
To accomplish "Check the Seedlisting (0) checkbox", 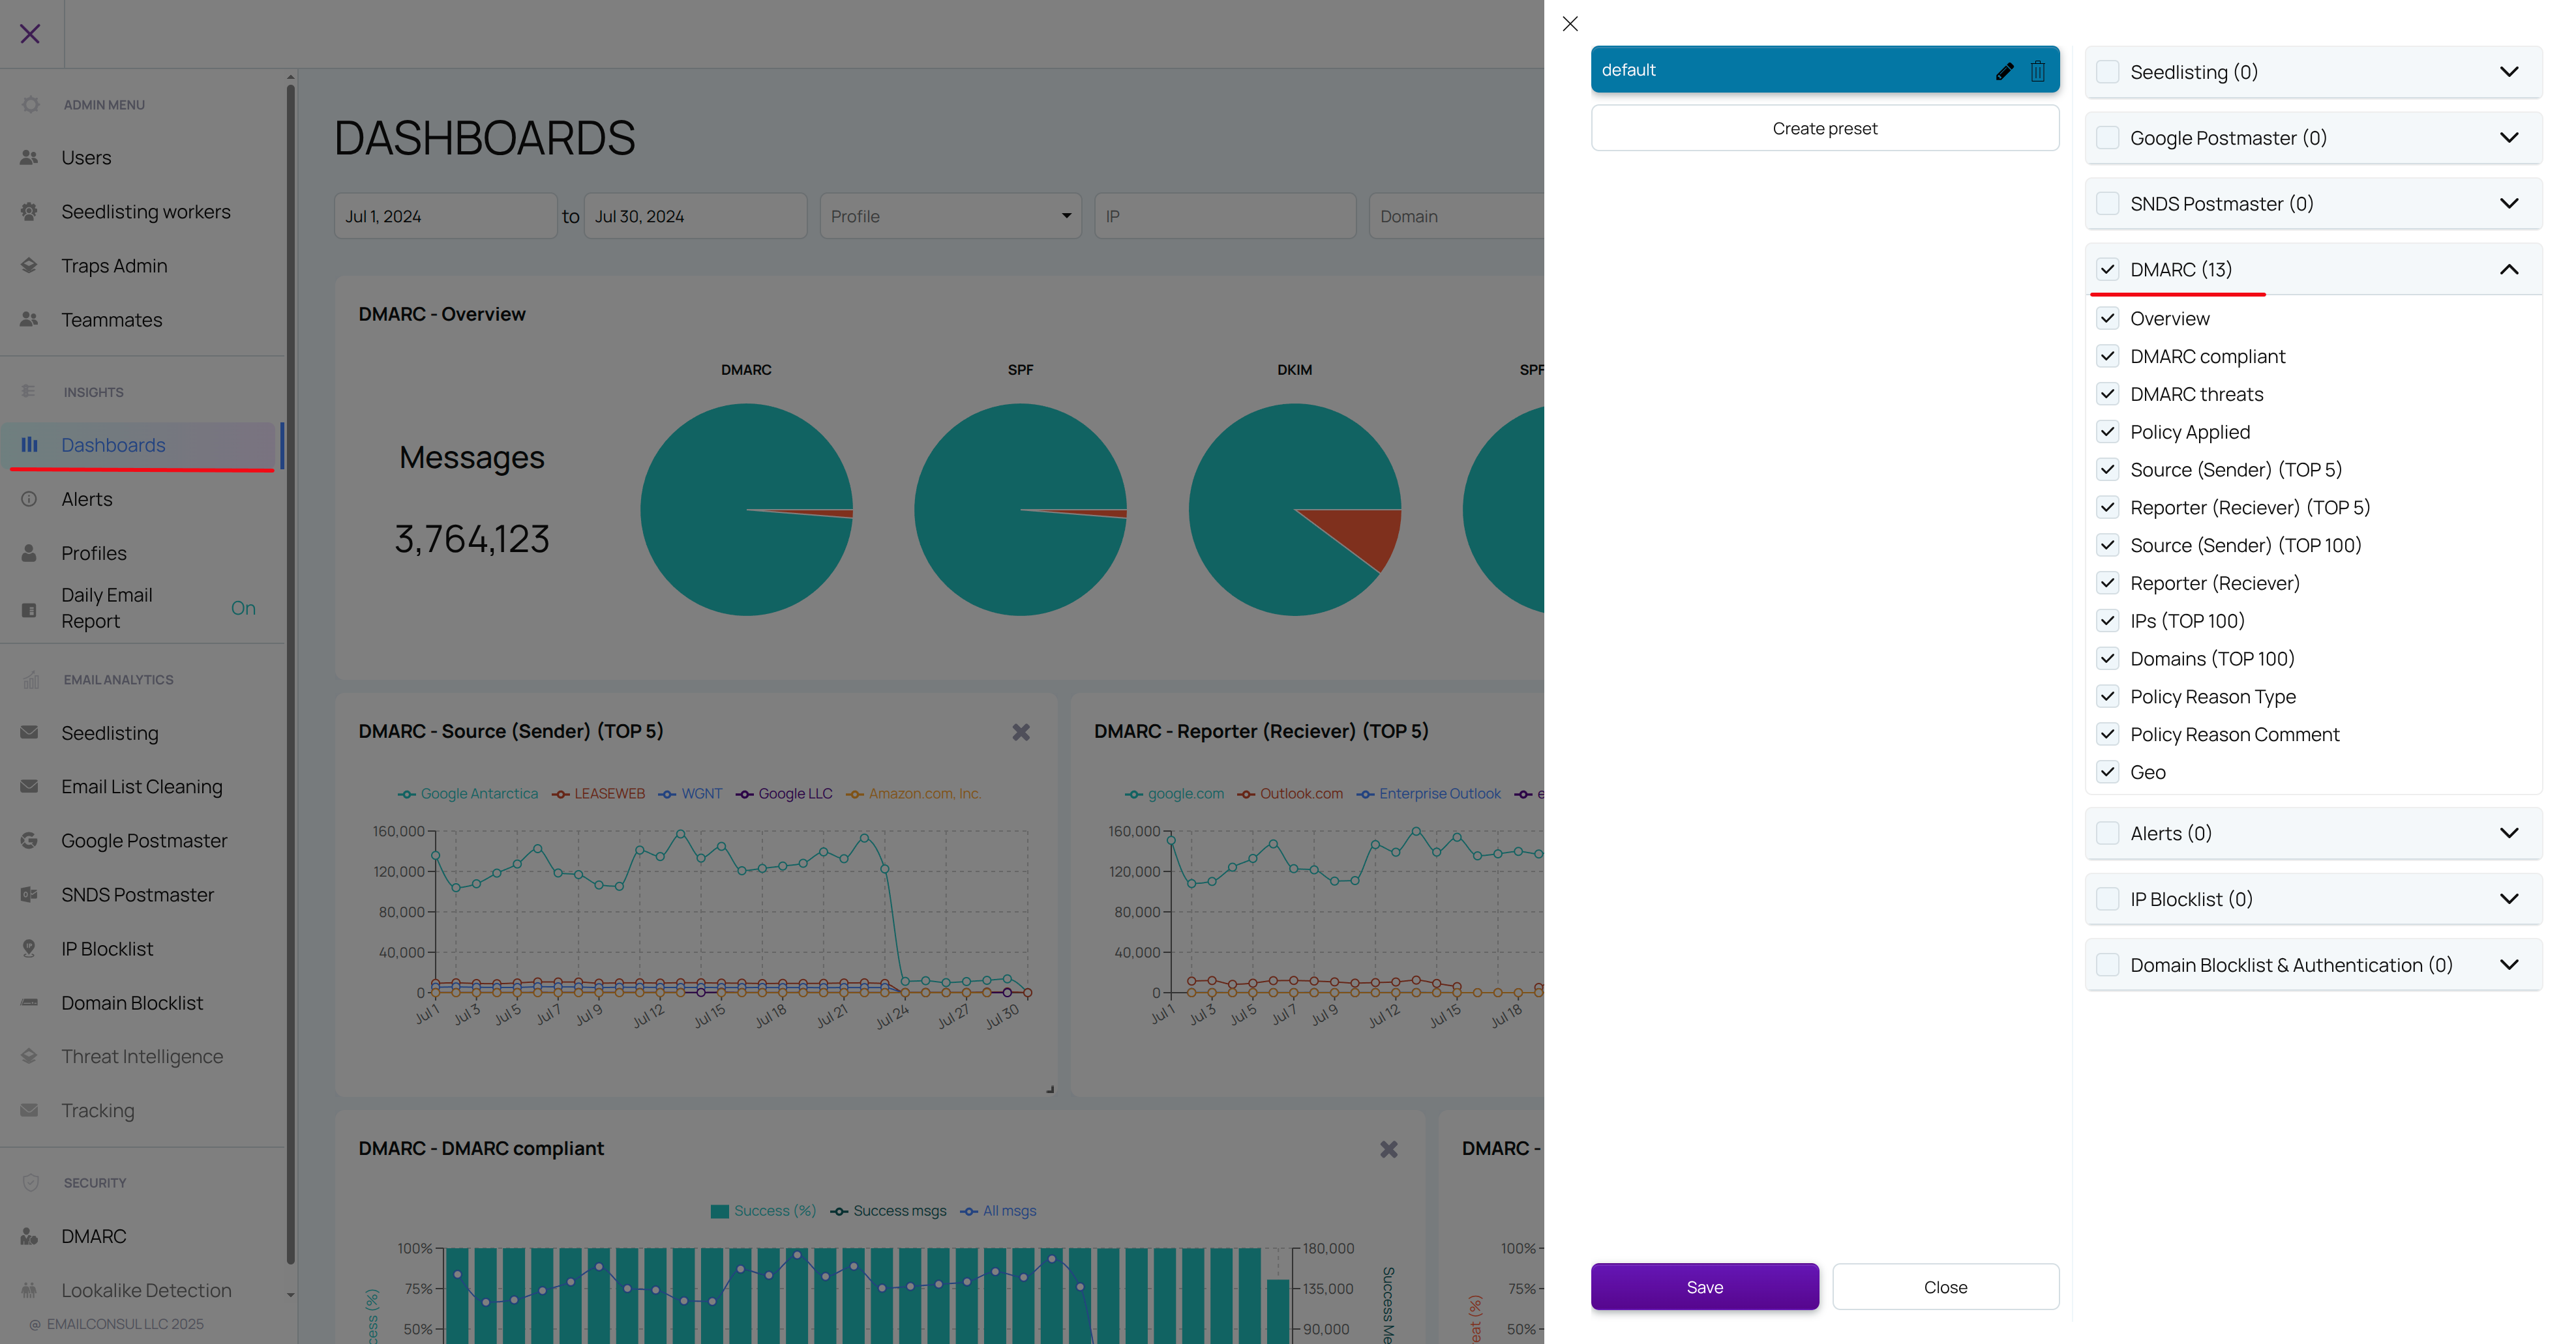I will pyautogui.click(x=2107, y=72).
